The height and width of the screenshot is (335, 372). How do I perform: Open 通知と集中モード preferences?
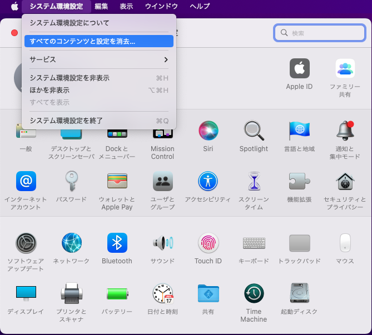345,131
